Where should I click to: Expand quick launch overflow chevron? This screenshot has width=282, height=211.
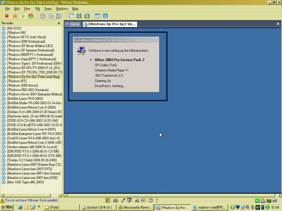[39, 207]
